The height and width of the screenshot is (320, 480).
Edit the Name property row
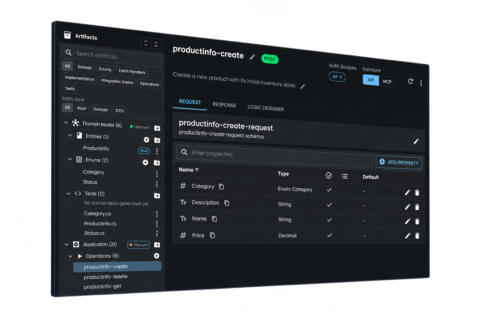407,221
